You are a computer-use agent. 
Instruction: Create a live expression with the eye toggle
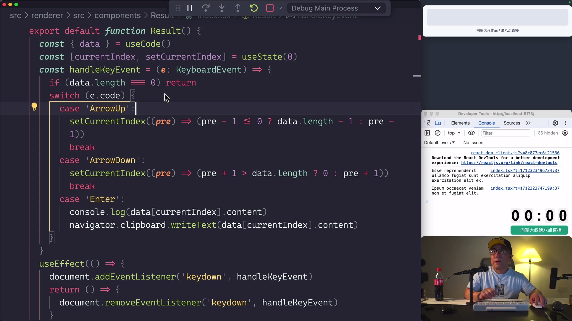point(471,133)
